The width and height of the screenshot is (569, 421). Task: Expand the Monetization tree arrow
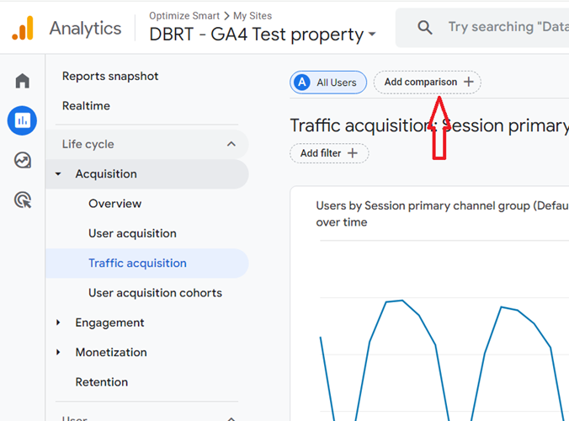pyautogui.click(x=58, y=352)
